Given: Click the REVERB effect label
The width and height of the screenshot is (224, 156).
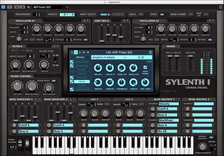Looking at the screenshot, I should click(x=82, y=86).
